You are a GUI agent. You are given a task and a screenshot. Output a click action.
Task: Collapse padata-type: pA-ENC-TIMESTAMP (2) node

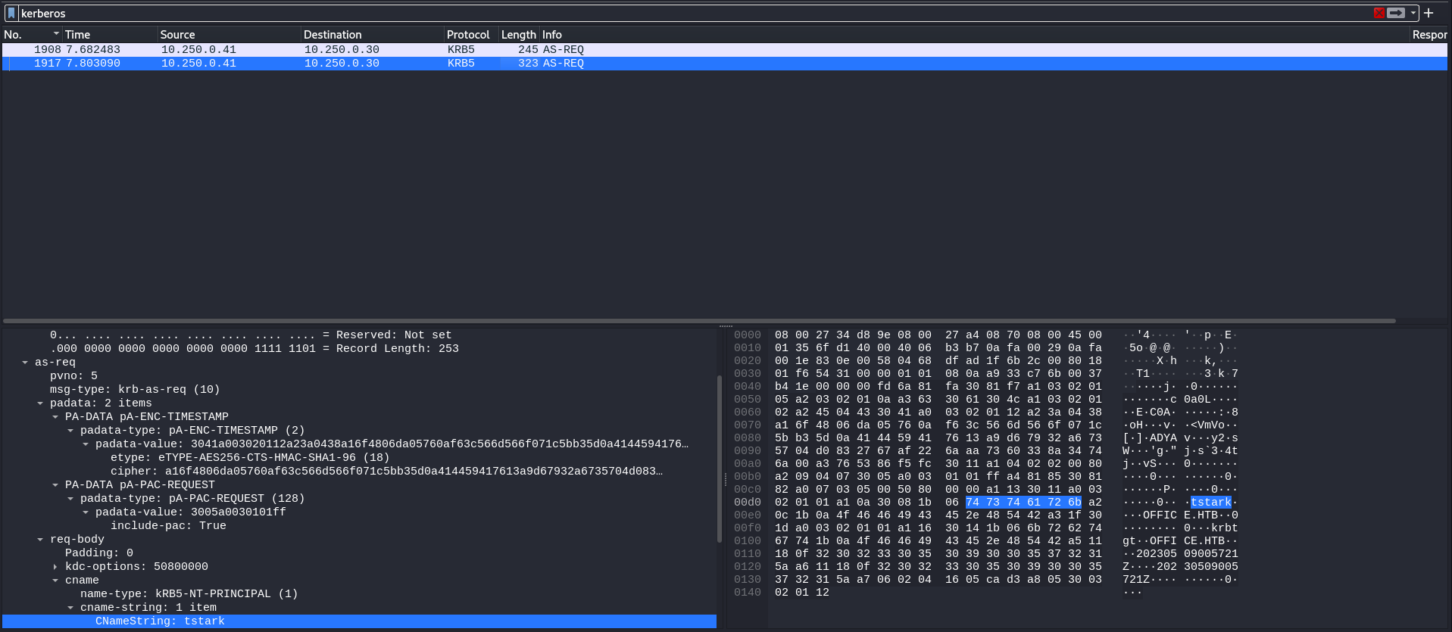tap(70, 431)
